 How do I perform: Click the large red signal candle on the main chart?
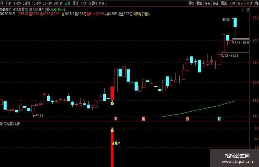click(112, 93)
